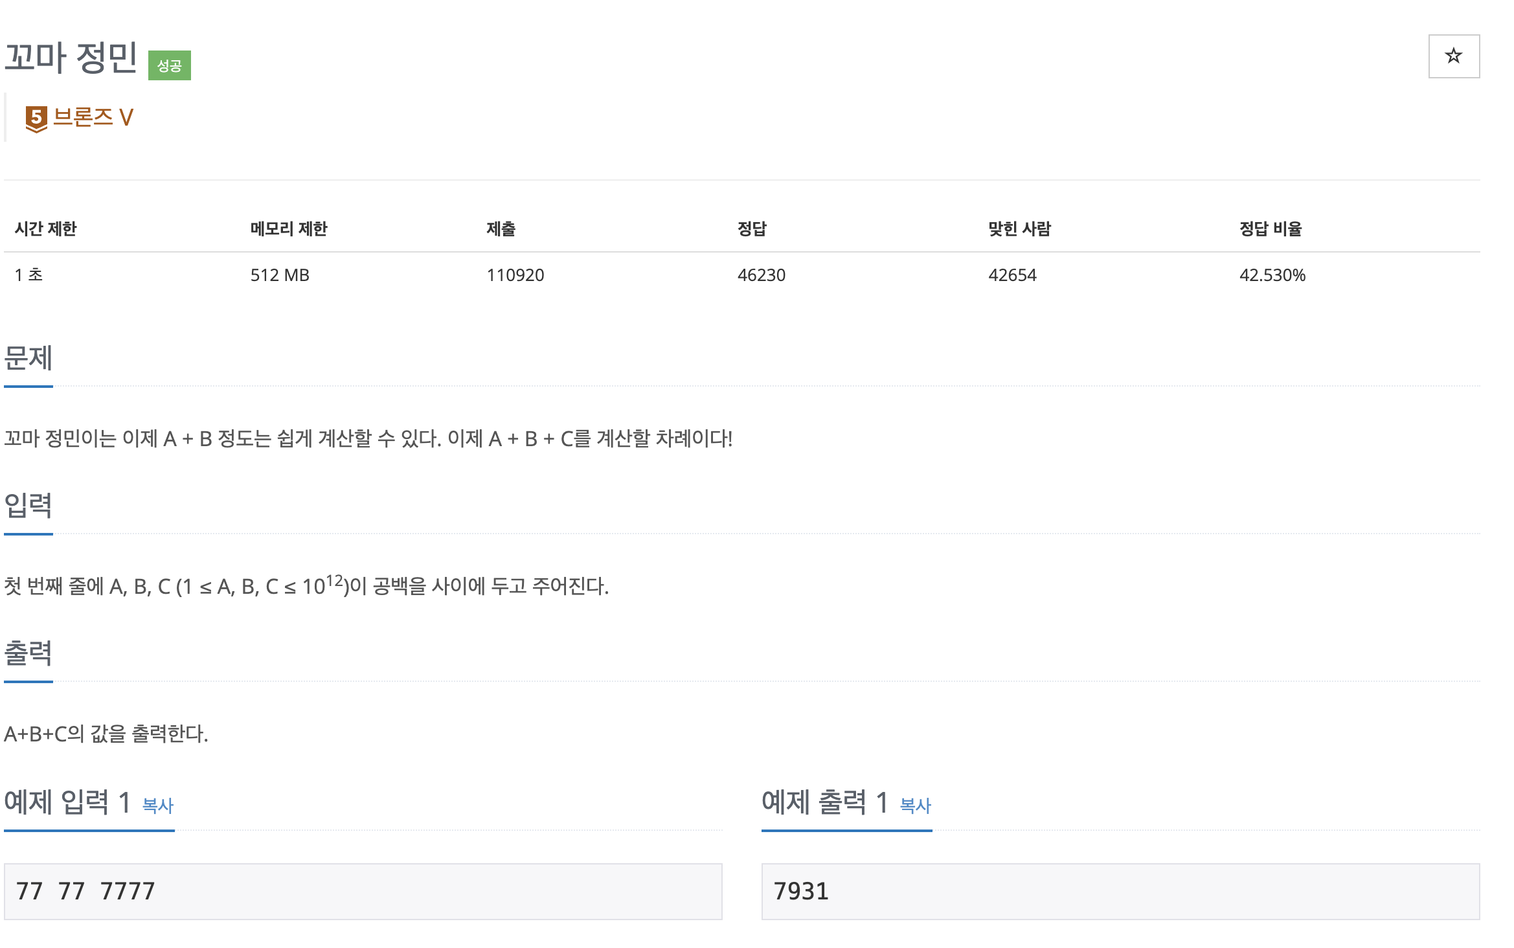Click the sample output box showing 7931
The image size is (1514, 948).
[1120, 891]
